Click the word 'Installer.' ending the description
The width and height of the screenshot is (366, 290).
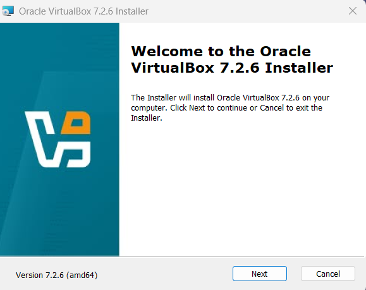(147, 118)
